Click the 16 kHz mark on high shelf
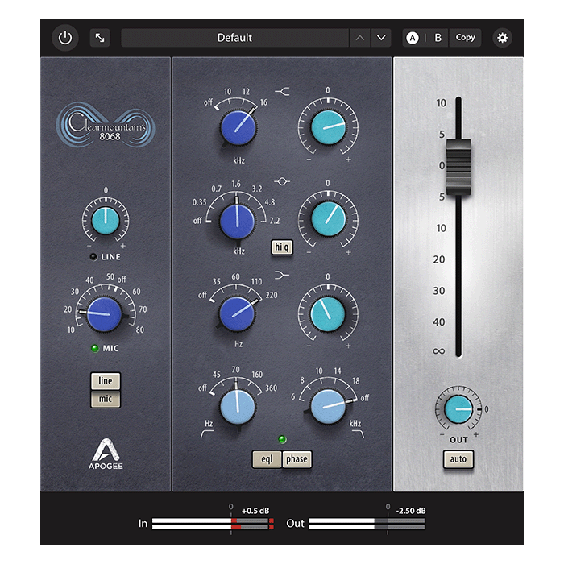The width and height of the screenshot is (564, 564). coord(263,102)
